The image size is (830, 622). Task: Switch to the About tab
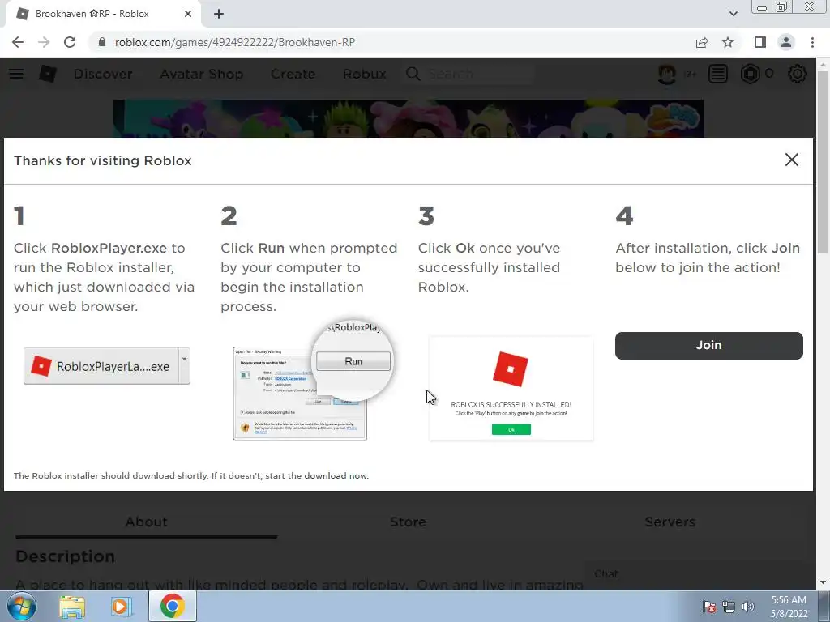coord(147,522)
